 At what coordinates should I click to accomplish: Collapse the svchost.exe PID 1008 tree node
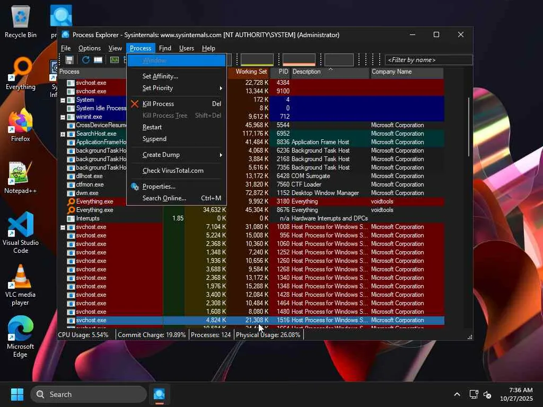(63, 227)
